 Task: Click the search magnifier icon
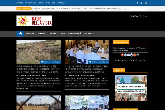(x=147, y=9)
